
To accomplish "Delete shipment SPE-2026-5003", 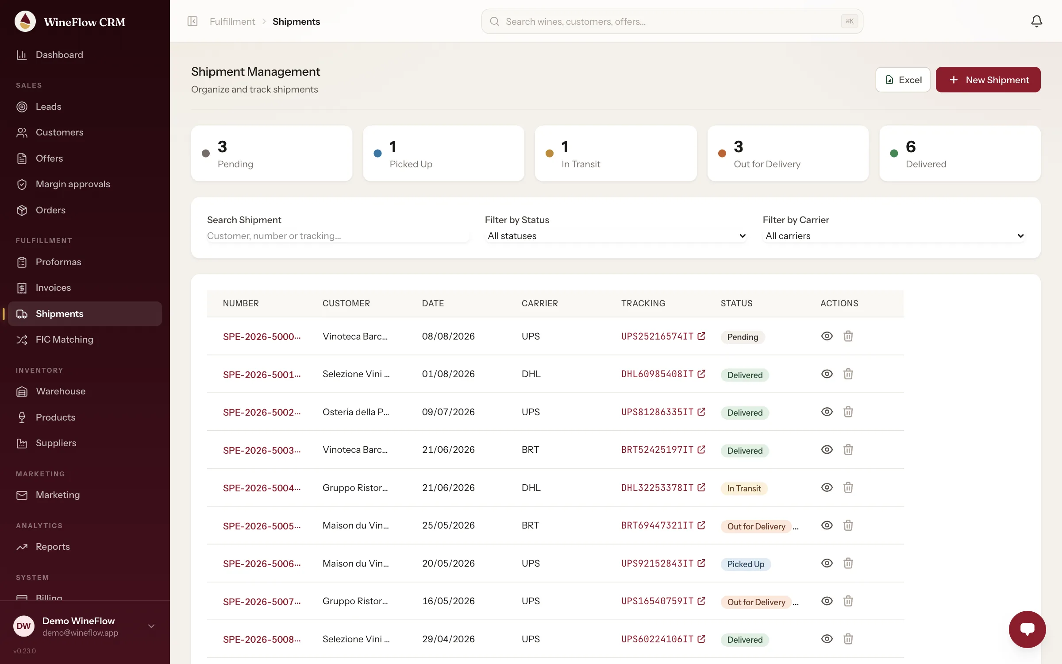I will tap(848, 450).
